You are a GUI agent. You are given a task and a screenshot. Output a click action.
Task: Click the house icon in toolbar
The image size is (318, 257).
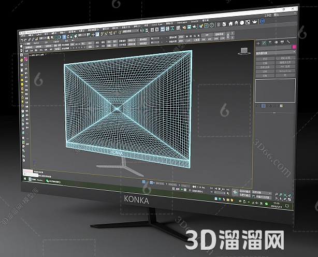(x=231, y=23)
